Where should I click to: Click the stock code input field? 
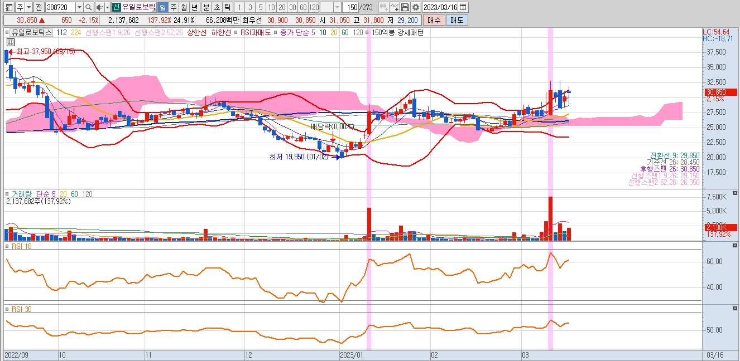coord(60,7)
